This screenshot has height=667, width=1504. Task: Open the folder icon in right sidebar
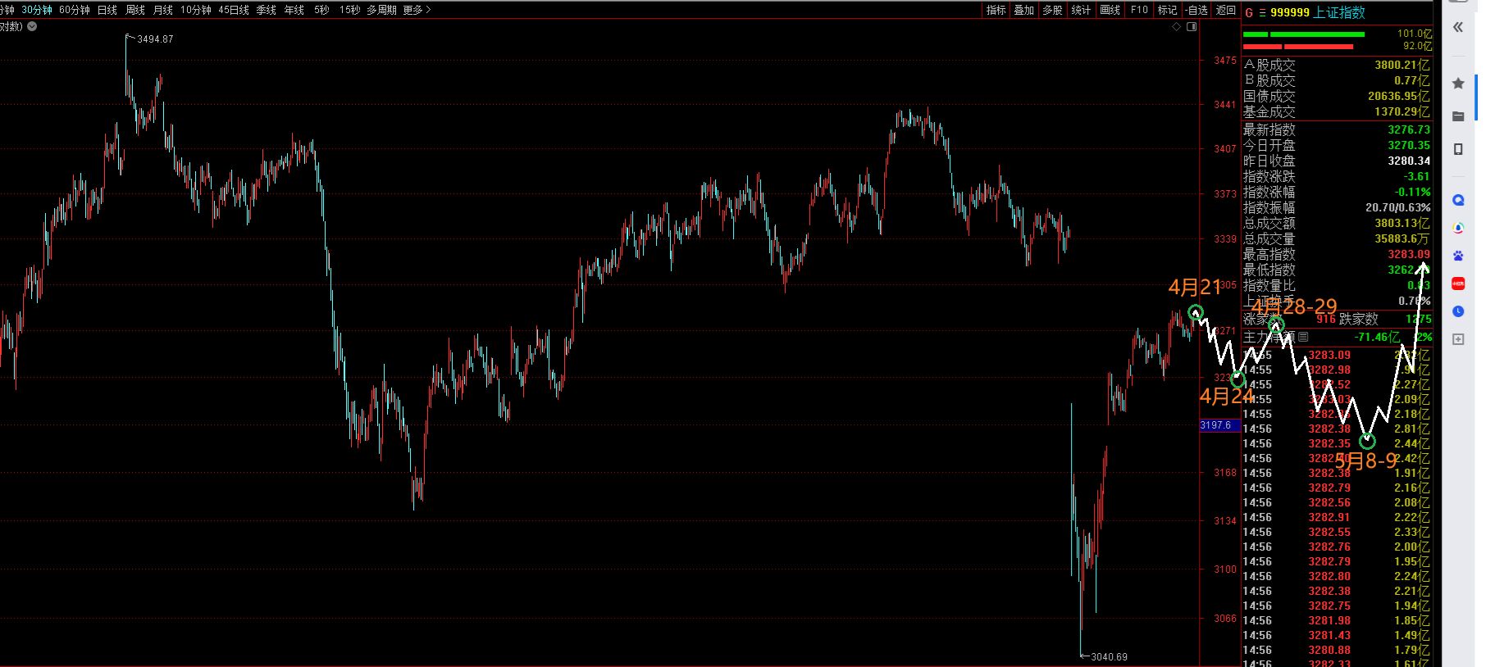coord(1458,116)
